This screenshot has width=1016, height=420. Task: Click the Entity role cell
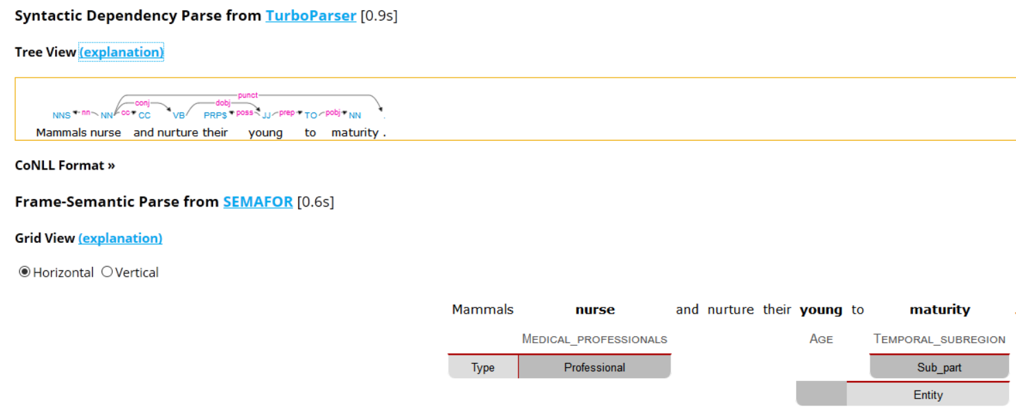[x=928, y=395]
